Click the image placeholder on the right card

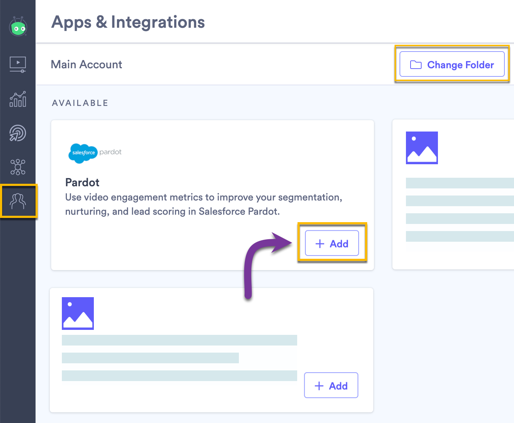pyautogui.click(x=422, y=148)
